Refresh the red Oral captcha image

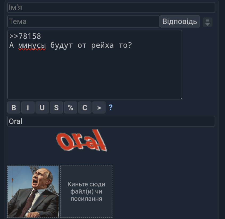point(81,140)
